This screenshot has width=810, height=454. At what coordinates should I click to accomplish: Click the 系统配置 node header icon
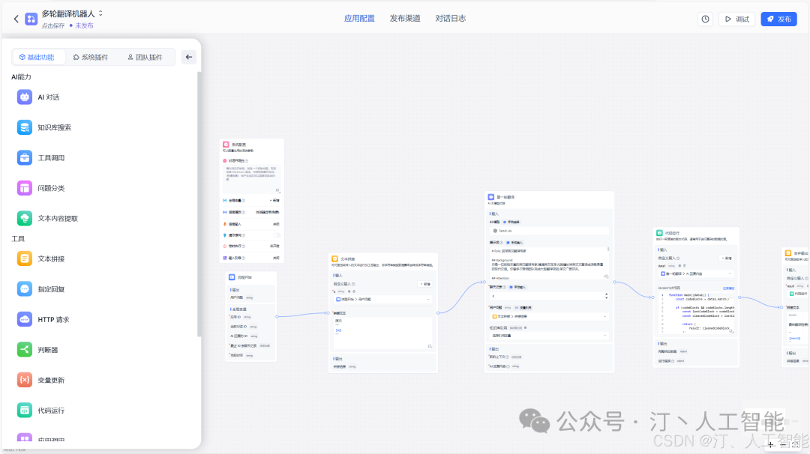coord(226,145)
